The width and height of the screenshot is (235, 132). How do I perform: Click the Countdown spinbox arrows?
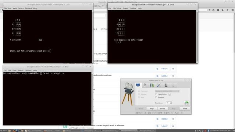pyautogui.click(x=171, y=103)
